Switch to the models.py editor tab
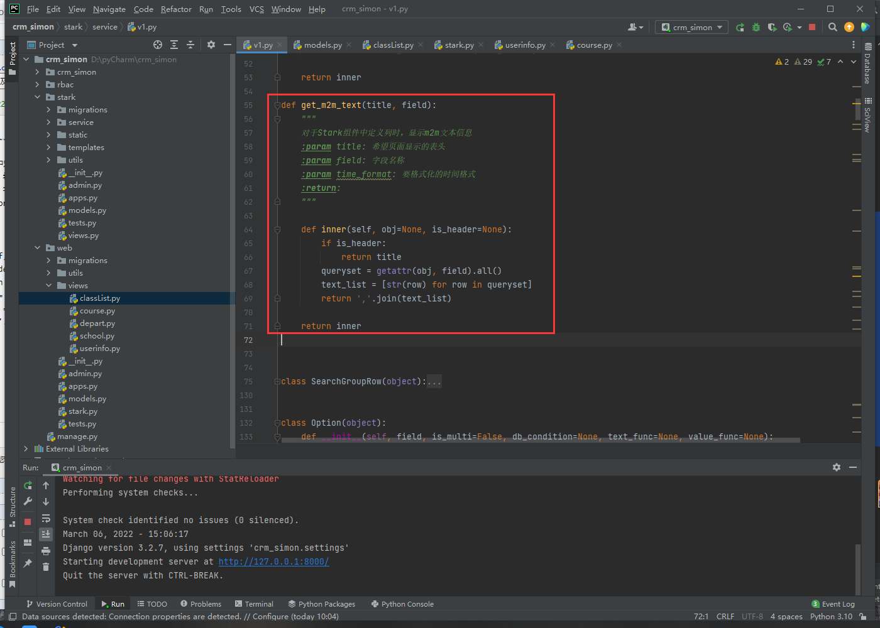Image resolution: width=880 pixels, height=628 pixels. click(322, 45)
